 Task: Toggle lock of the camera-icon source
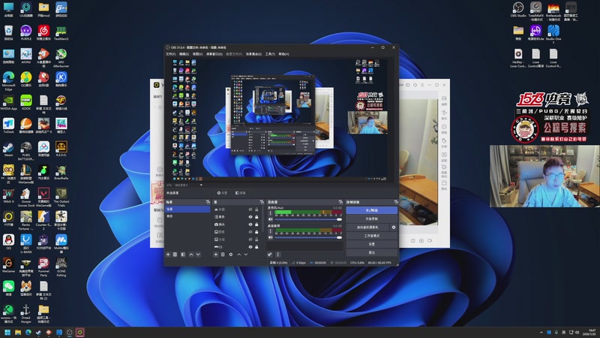coord(256,224)
